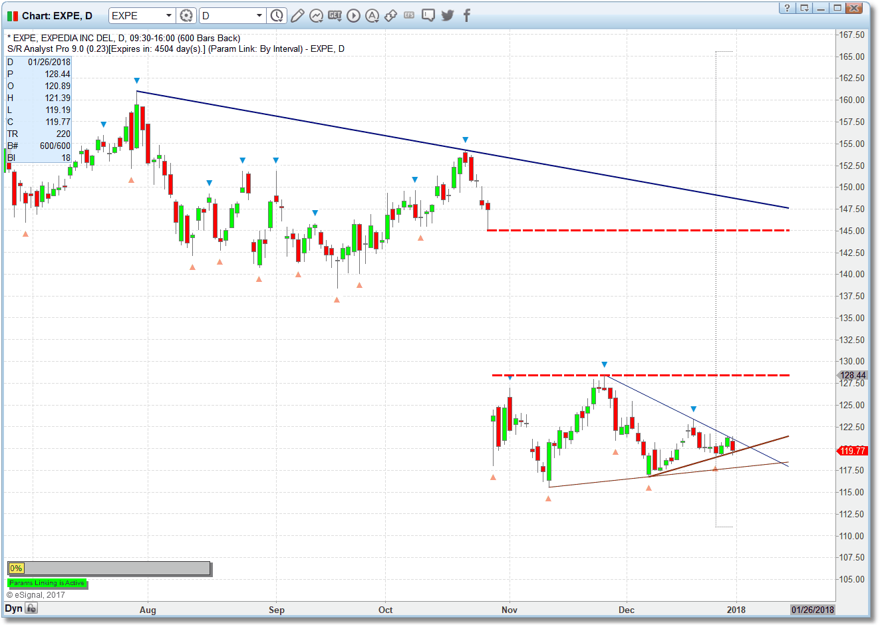Open the window options menu icon

tap(805, 8)
